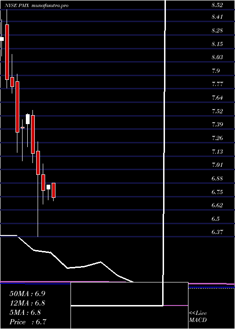Select the 8.52 price axis label
This screenshot has width=235, height=329.
tap(217, 6)
